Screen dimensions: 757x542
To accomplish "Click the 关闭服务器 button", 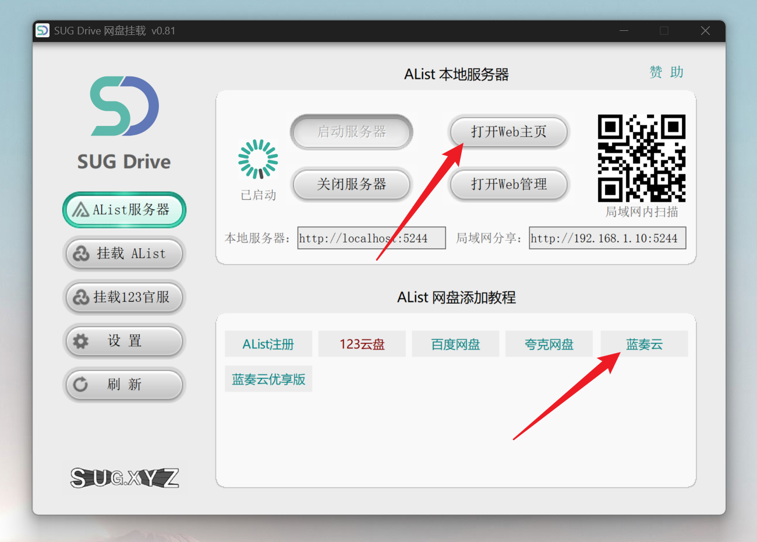I will coord(351,185).
